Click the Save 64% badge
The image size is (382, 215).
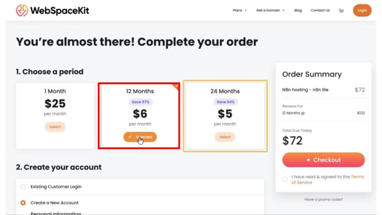click(x=225, y=102)
